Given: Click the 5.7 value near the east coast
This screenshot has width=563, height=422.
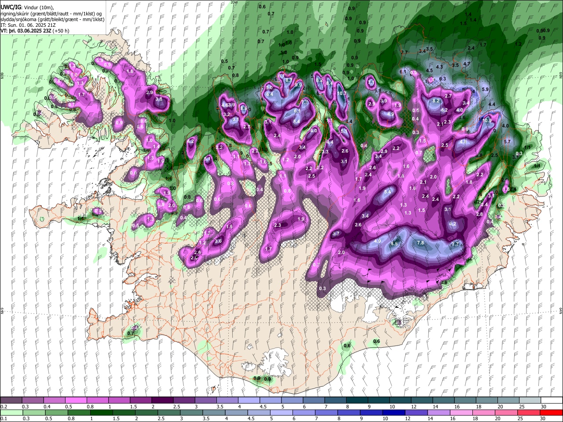Looking at the screenshot, I should click(x=507, y=142).
